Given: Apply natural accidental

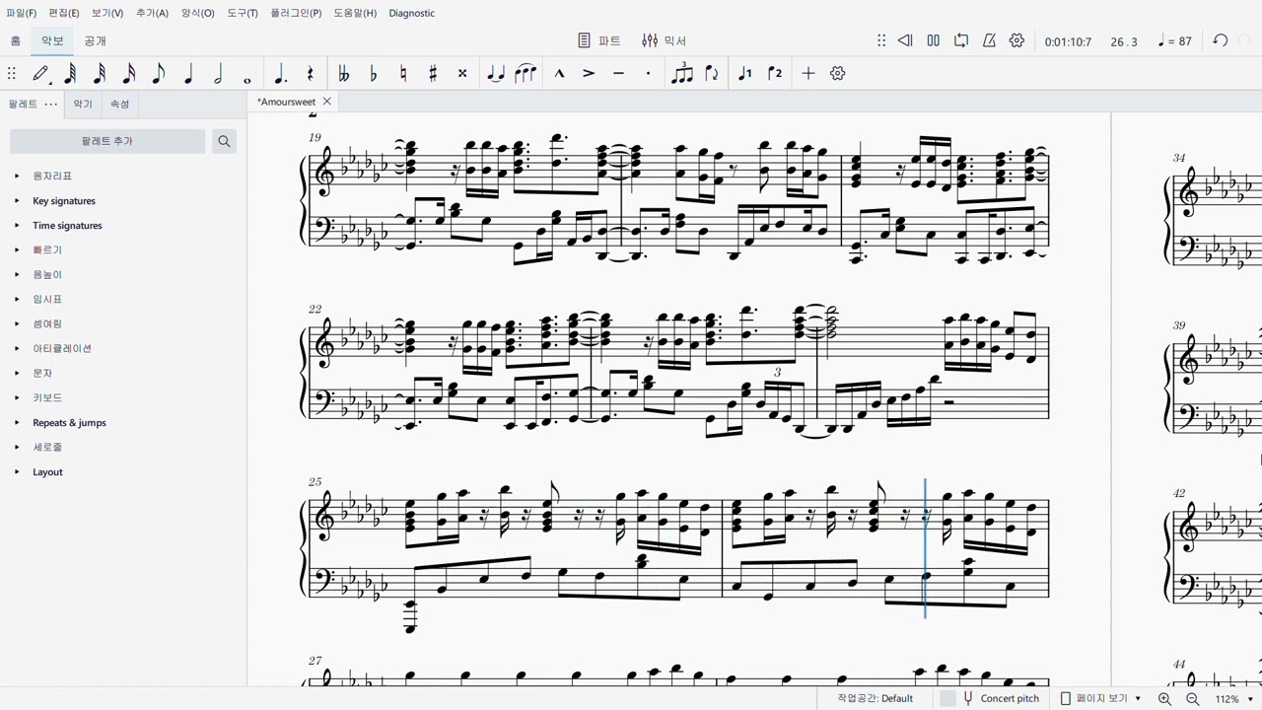Looking at the screenshot, I should point(402,73).
